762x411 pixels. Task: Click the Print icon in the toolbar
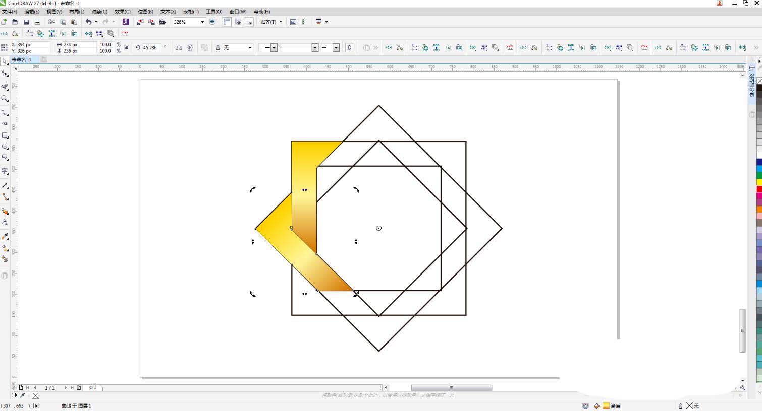point(37,22)
